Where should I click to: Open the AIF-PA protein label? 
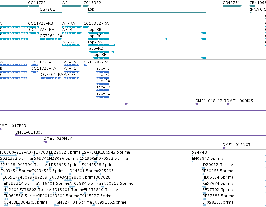[x=70, y=62]
